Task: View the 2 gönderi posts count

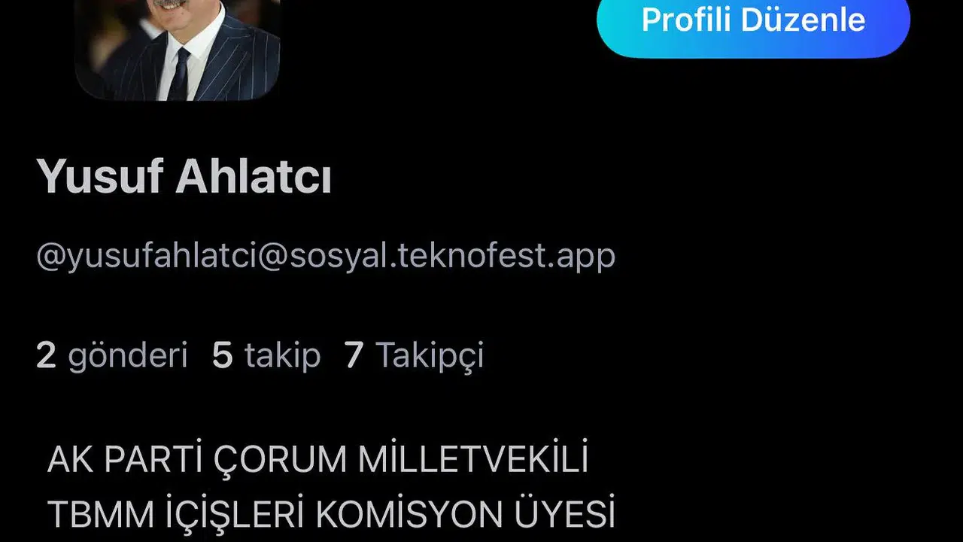Action: 111,355
